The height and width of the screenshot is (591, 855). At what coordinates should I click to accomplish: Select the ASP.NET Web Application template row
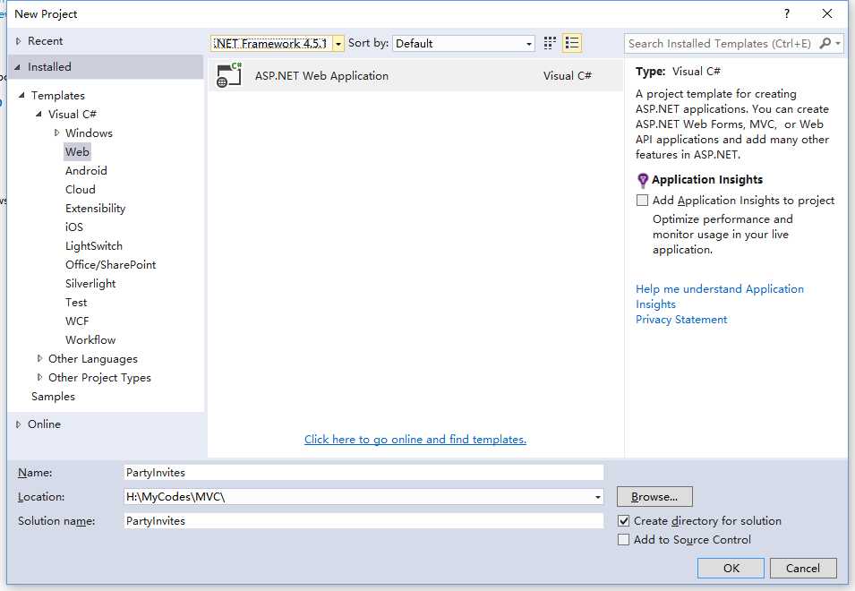(415, 76)
